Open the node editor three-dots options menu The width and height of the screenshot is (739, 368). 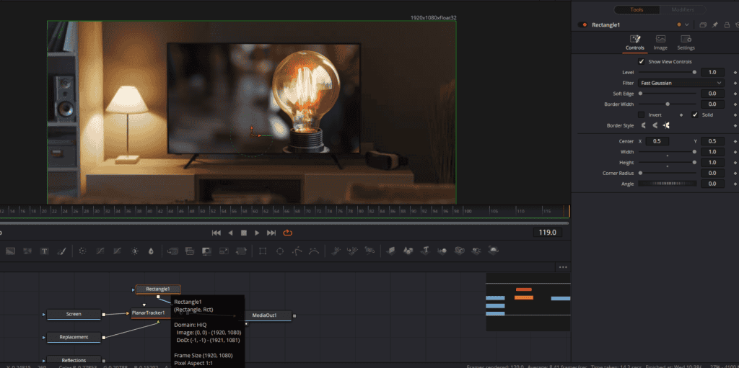point(563,267)
